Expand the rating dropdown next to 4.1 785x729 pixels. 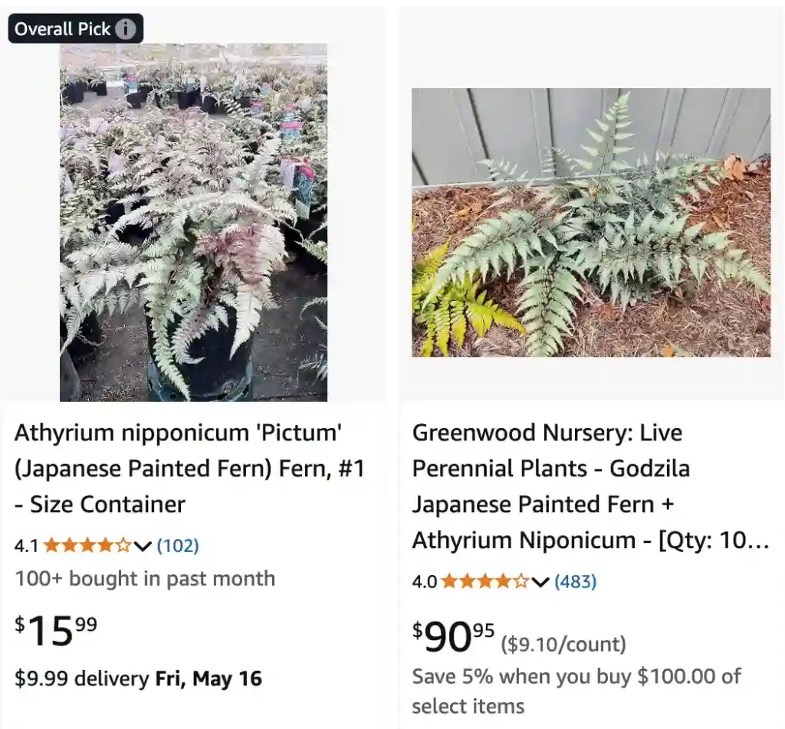pos(142,547)
